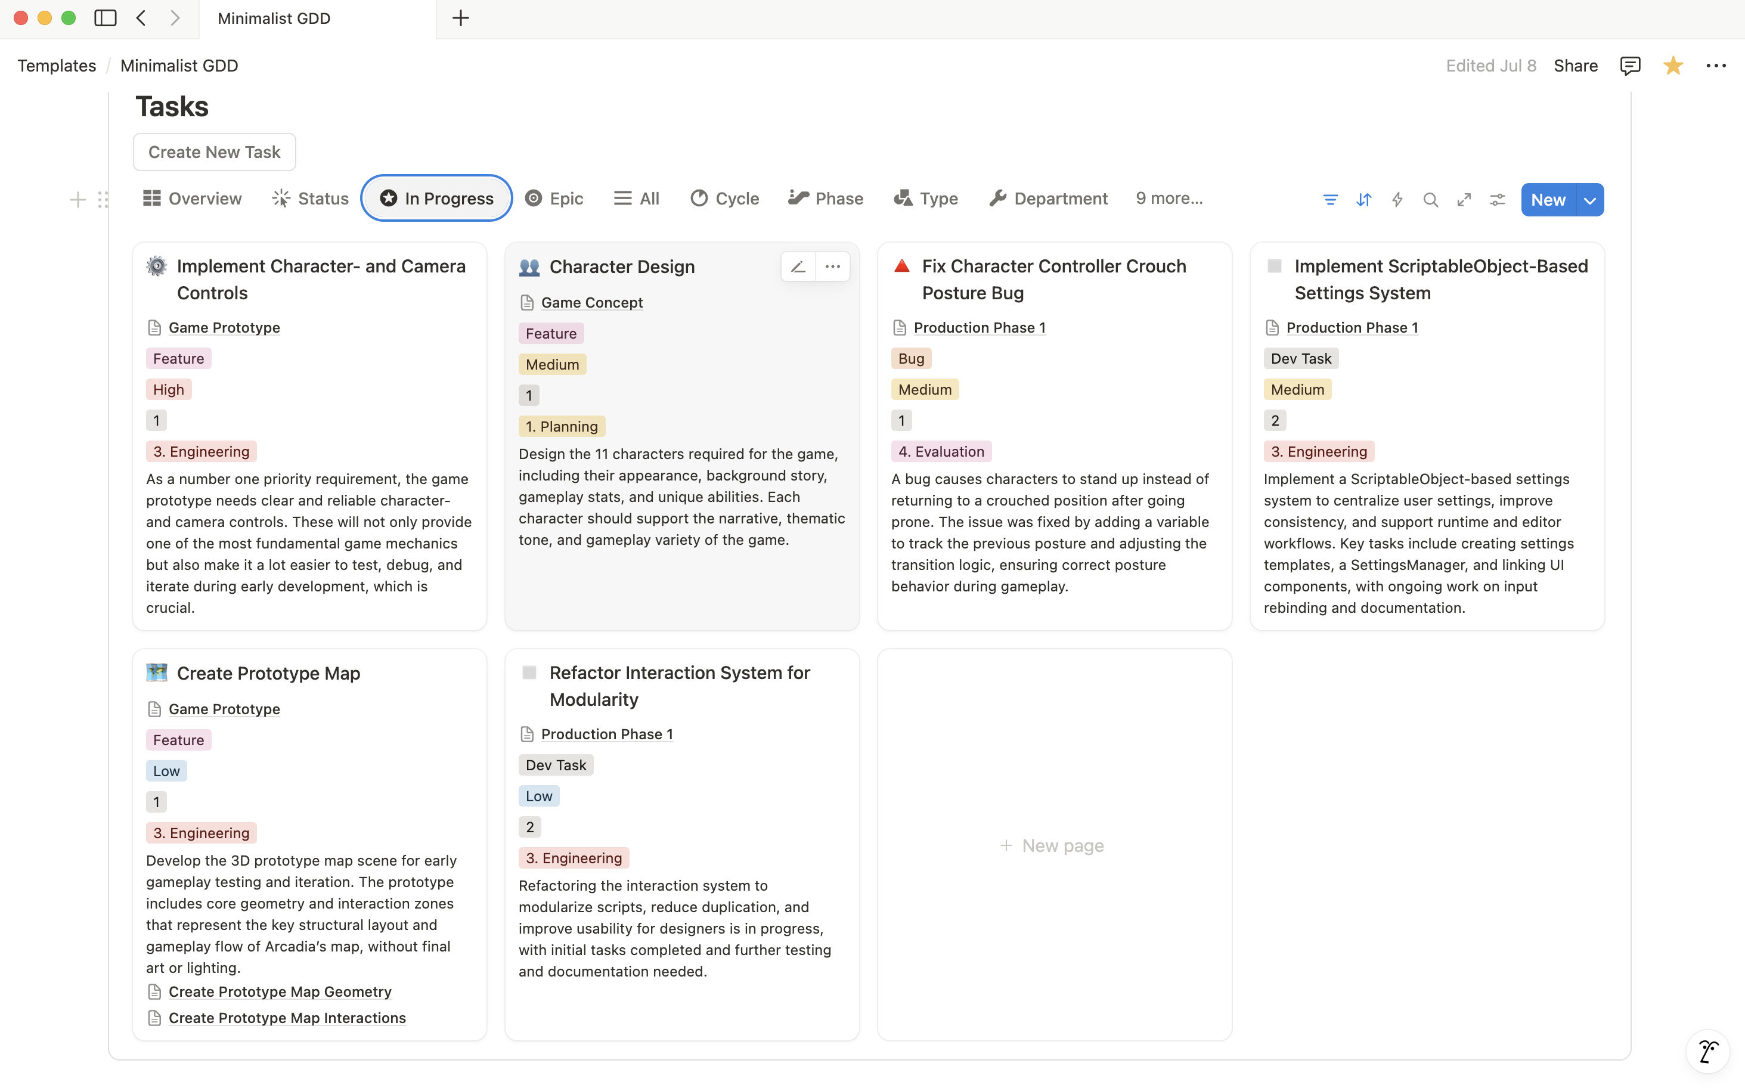Expand the New button dropdown arrow

pyautogui.click(x=1589, y=199)
